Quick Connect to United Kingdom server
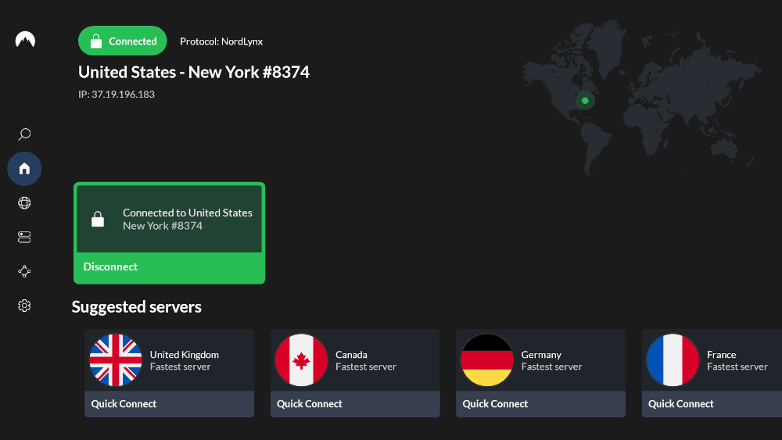The height and width of the screenshot is (440, 782). click(x=169, y=404)
